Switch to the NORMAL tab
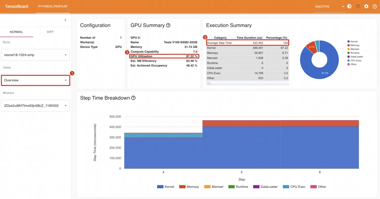 click(16, 32)
